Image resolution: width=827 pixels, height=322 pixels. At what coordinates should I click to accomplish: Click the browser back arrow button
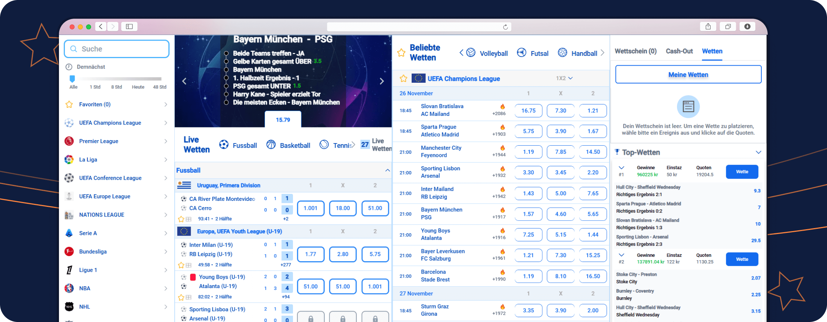pyautogui.click(x=101, y=26)
